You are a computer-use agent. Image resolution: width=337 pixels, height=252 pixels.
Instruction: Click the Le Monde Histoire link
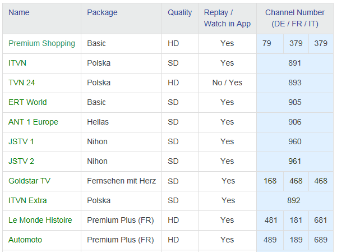[x=40, y=220]
